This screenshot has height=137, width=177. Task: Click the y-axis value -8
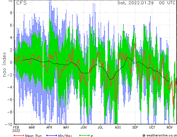coord(10,112)
